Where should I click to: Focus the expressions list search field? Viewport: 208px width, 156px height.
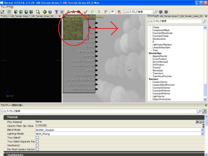click(x=175, y=21)
